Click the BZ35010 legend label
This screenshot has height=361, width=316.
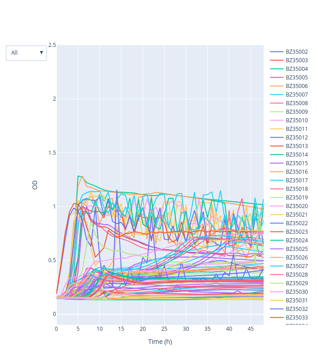point(297,120)
